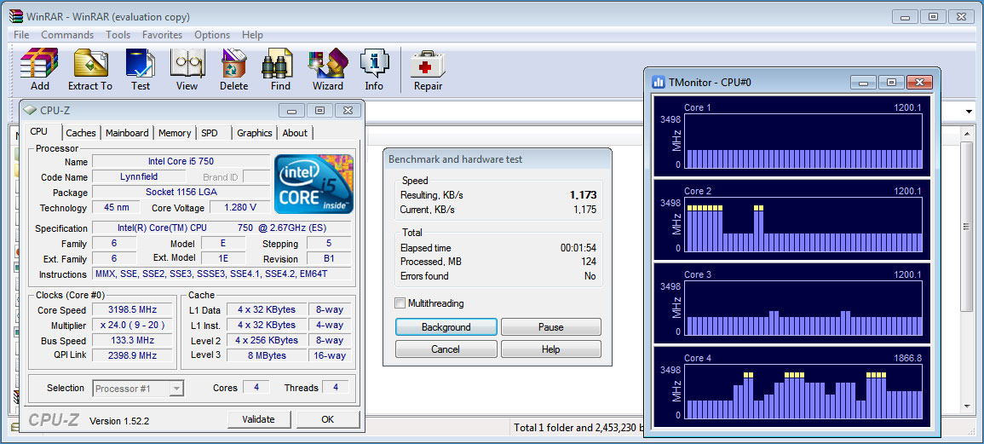Screen dimensions: 984x444
Task: Open the File menu
Action: (21, 35)
